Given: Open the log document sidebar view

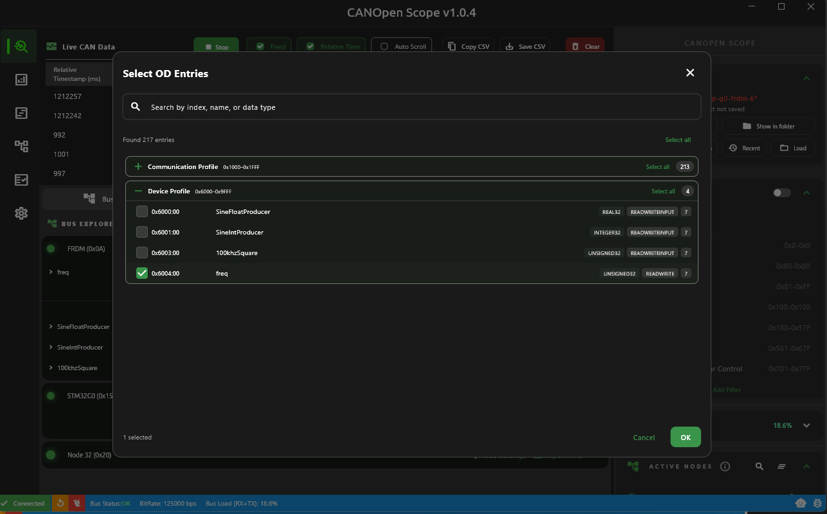Looking at the screenshot, I should (21, 113).
